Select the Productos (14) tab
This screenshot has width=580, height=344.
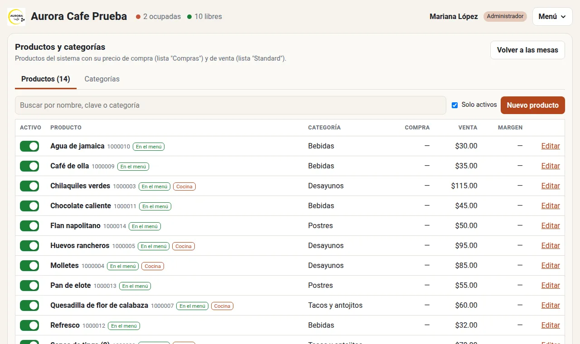tap(46, 79)
